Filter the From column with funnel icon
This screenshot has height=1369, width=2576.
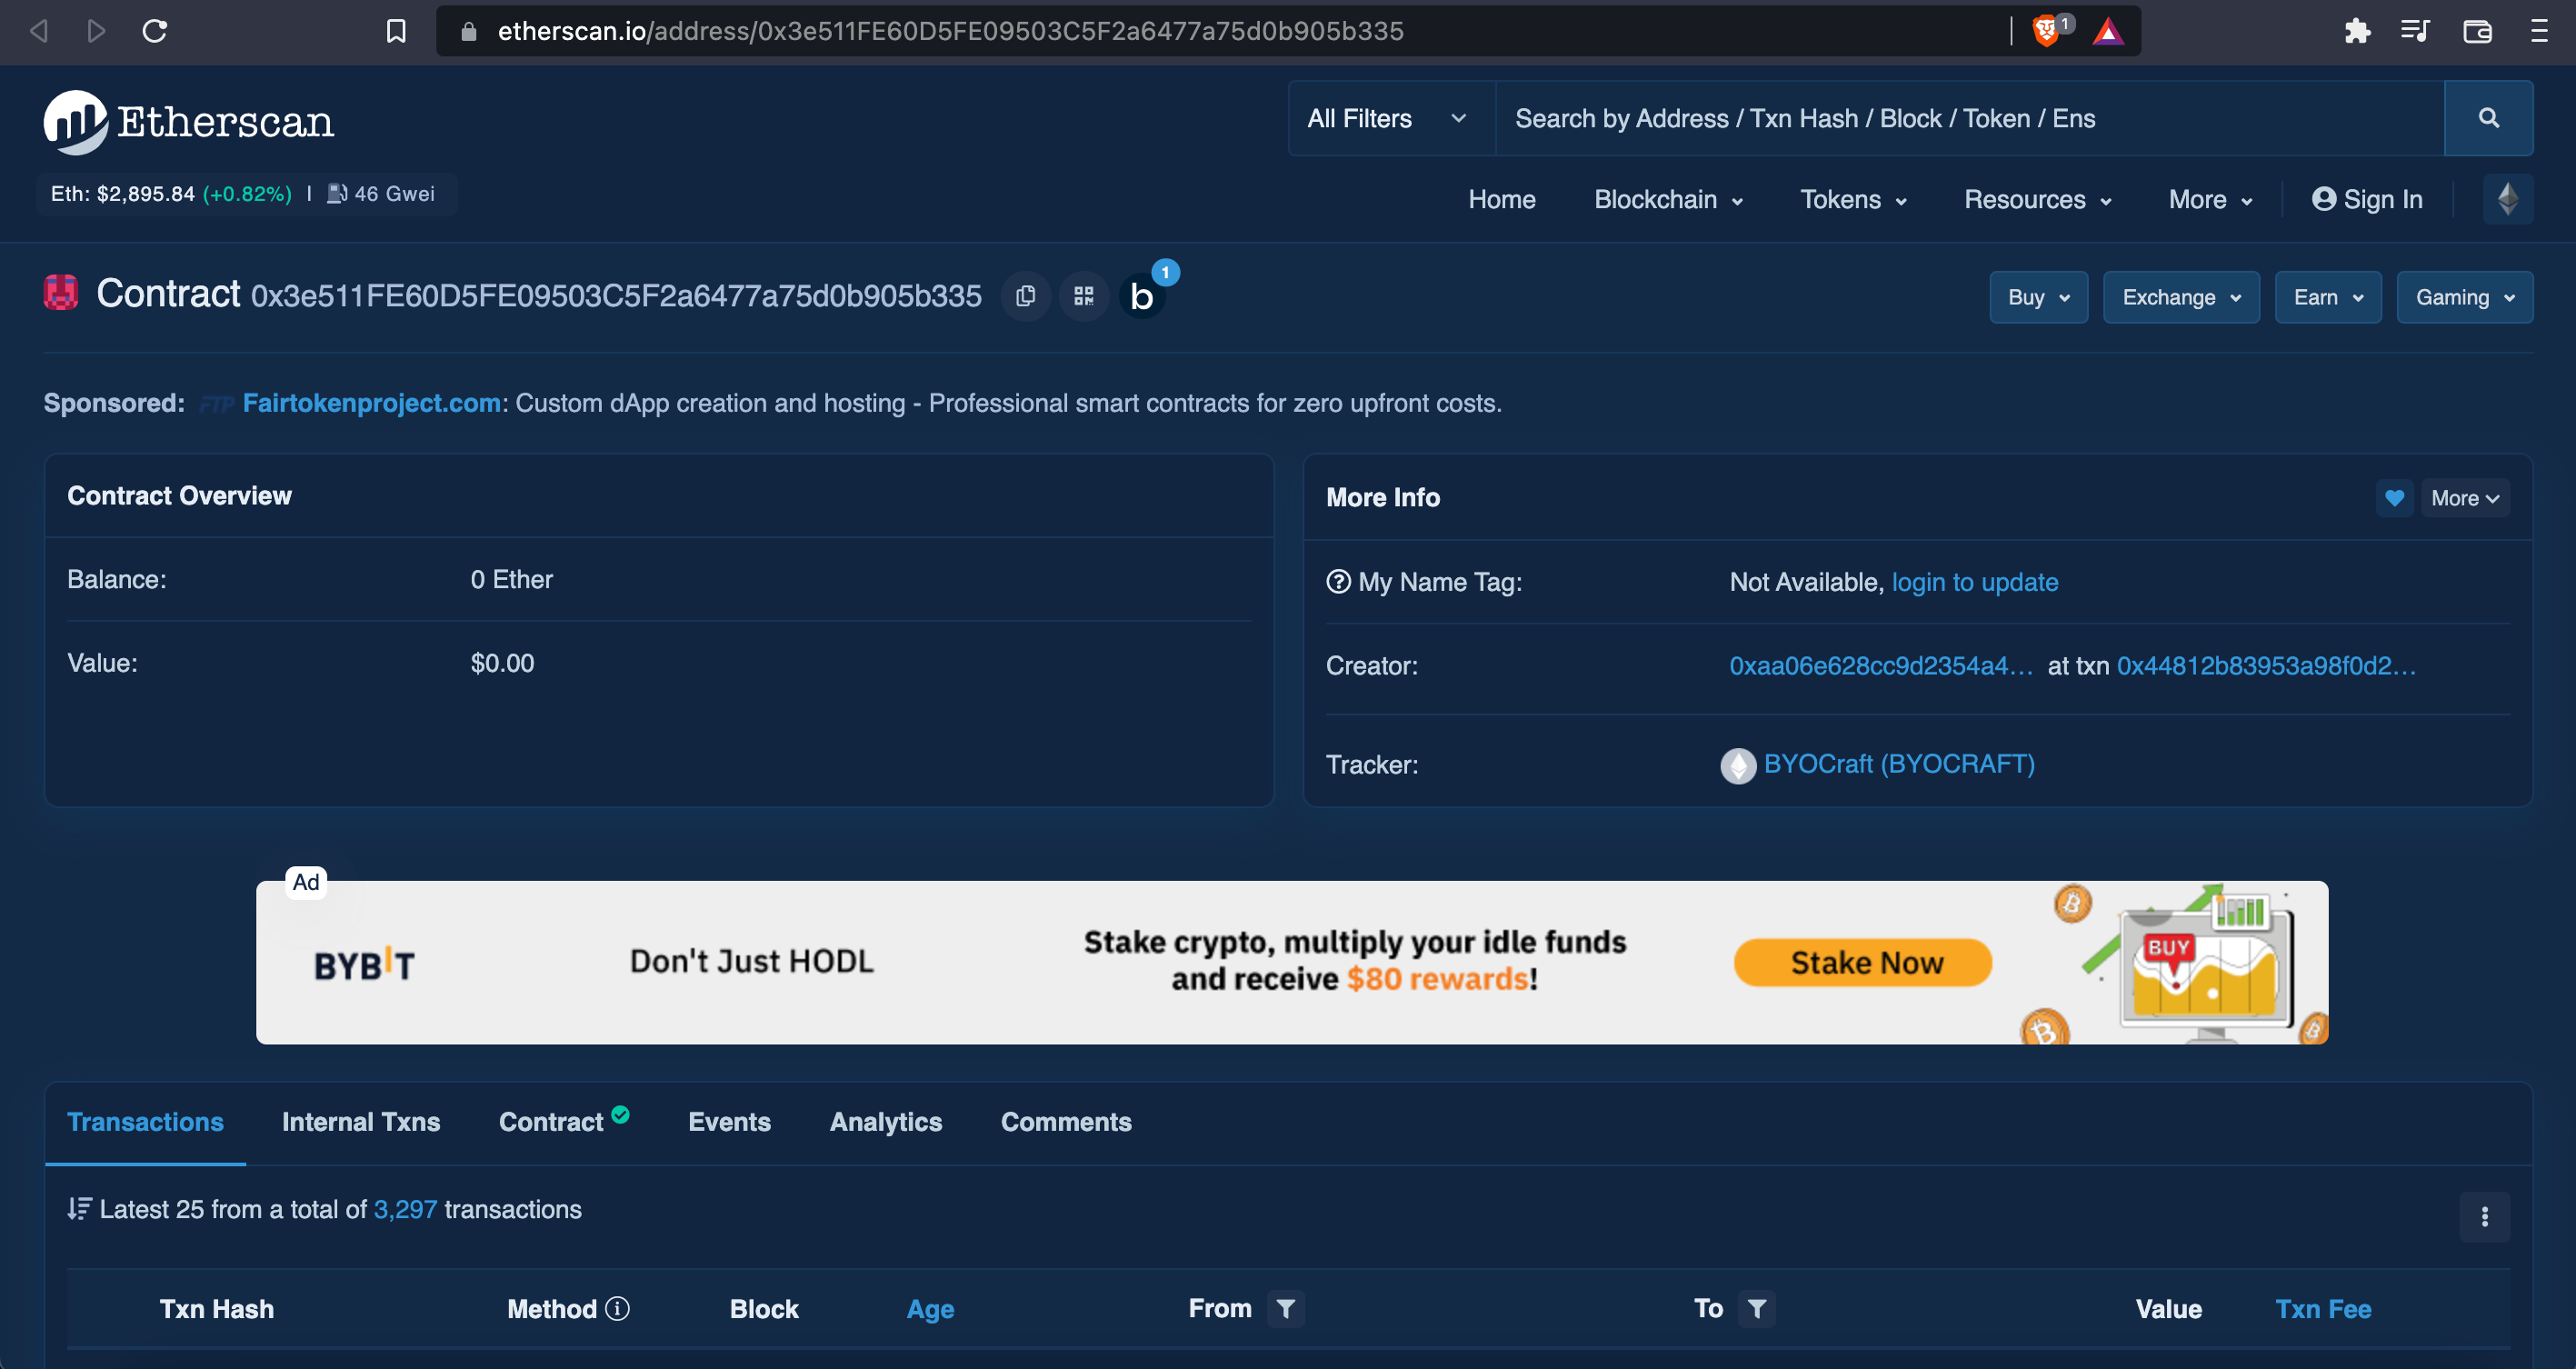[1286, 1308]
